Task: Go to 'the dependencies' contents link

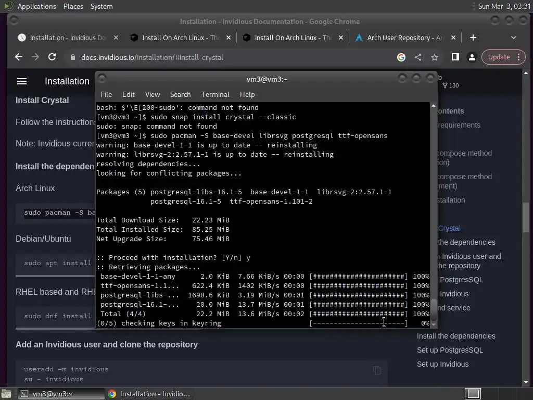Action: 466,242
